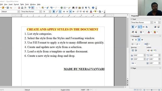This screenshot has height=91, width=162.
Task: Click the Save document icon
Action: pos(8,8)
